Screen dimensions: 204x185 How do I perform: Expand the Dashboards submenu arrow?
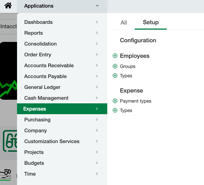[x=97, y=22]
